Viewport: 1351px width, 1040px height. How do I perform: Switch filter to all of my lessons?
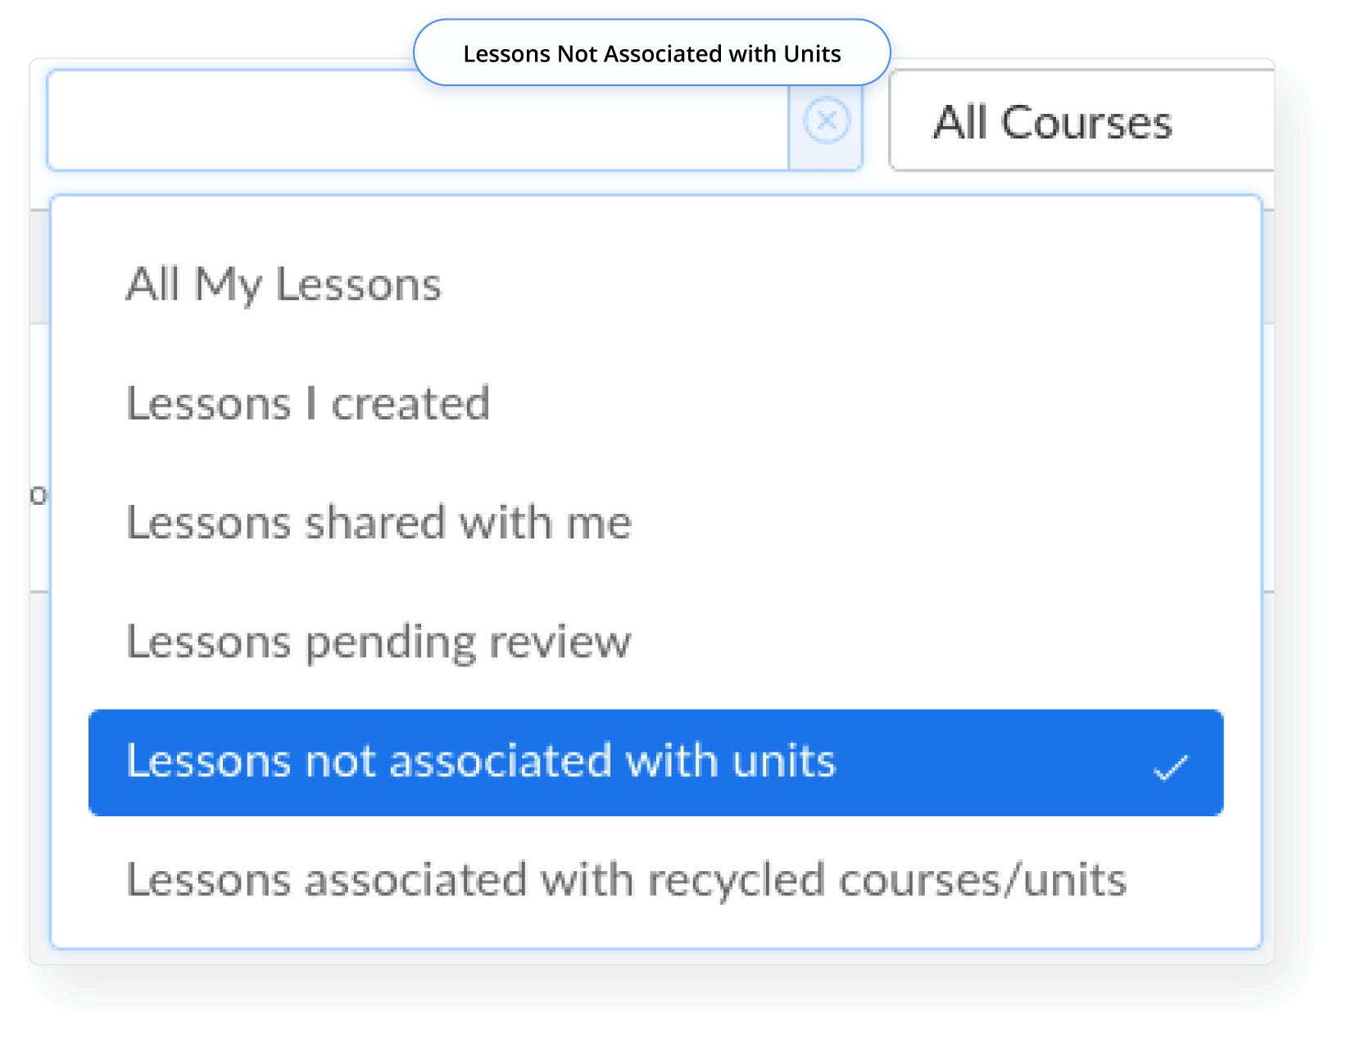pos(283,284)
